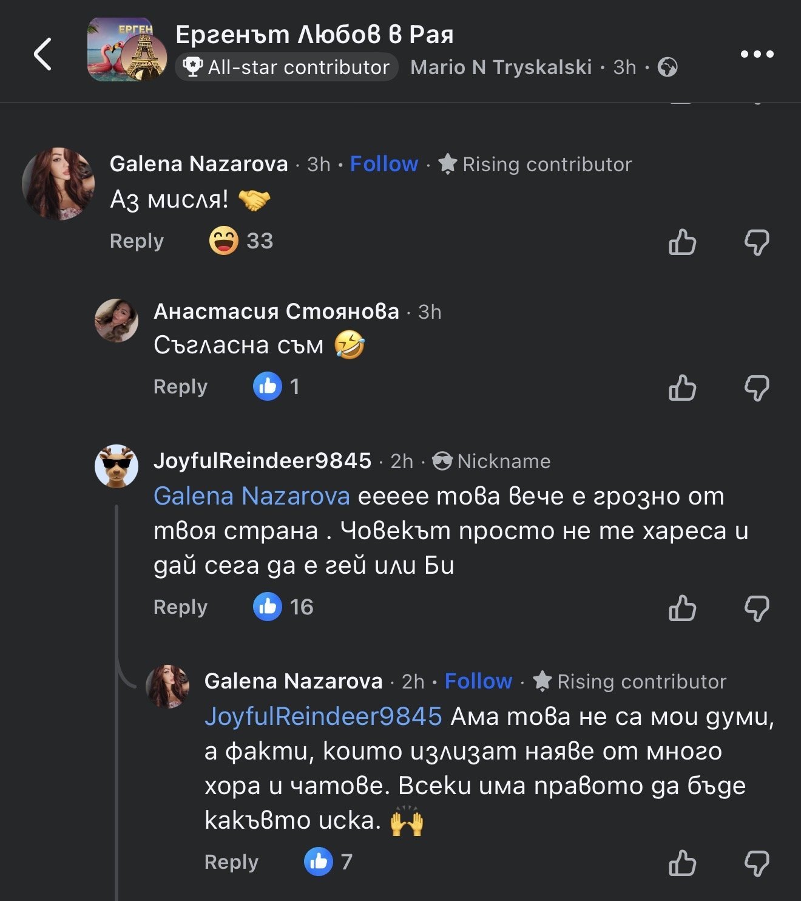Follow Galena Nazarova from her top comment
The width and height of the screenshot is (801, 901).
pos(384,164)
